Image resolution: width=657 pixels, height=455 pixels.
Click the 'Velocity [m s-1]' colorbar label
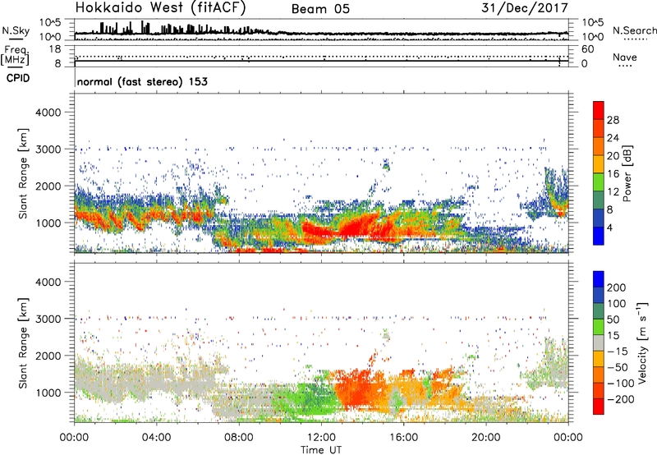pos(642,343)
